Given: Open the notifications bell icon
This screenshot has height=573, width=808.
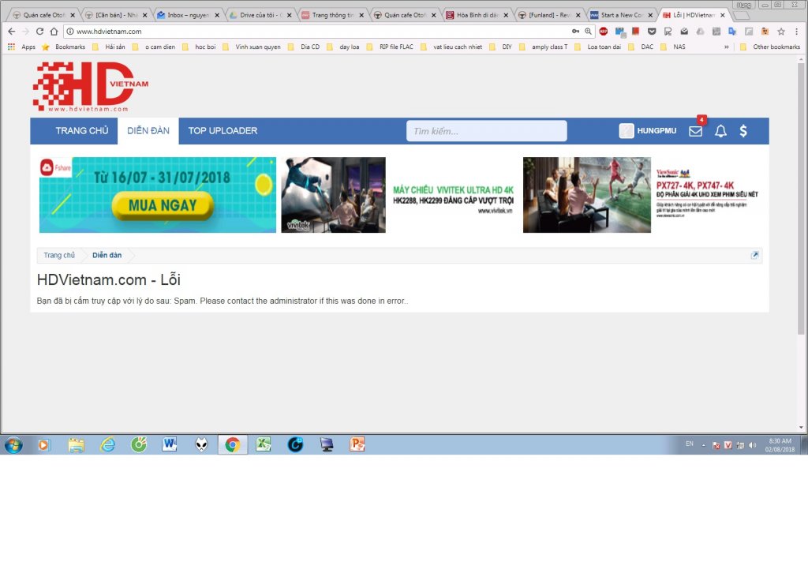Looking at the screenshot, I should [x=720, y=131].
